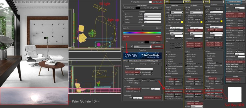Click the Dome light Exclude button
The width and height of the screenshot is (246, 108).
[x=178, y=10]
